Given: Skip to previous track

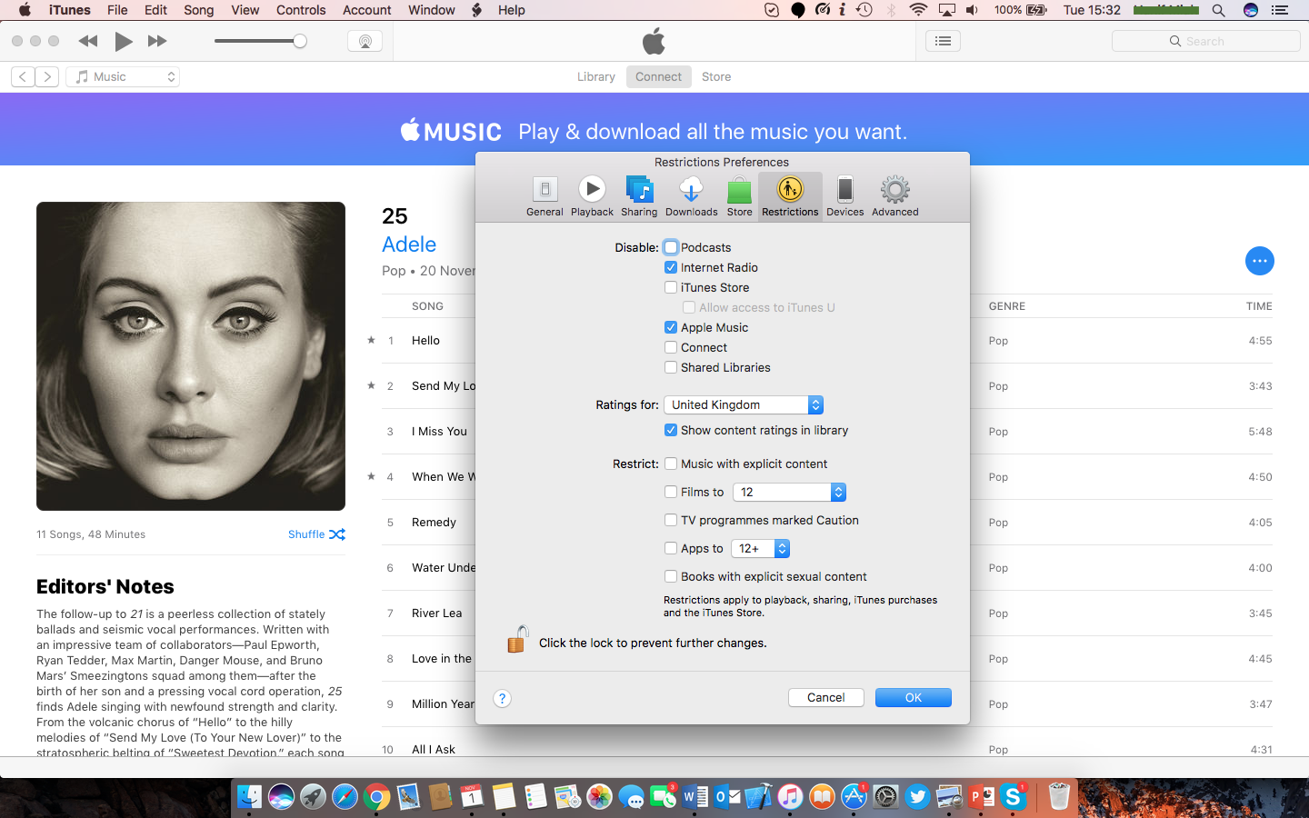Looking at the screenshot, I should pos(88,41).
